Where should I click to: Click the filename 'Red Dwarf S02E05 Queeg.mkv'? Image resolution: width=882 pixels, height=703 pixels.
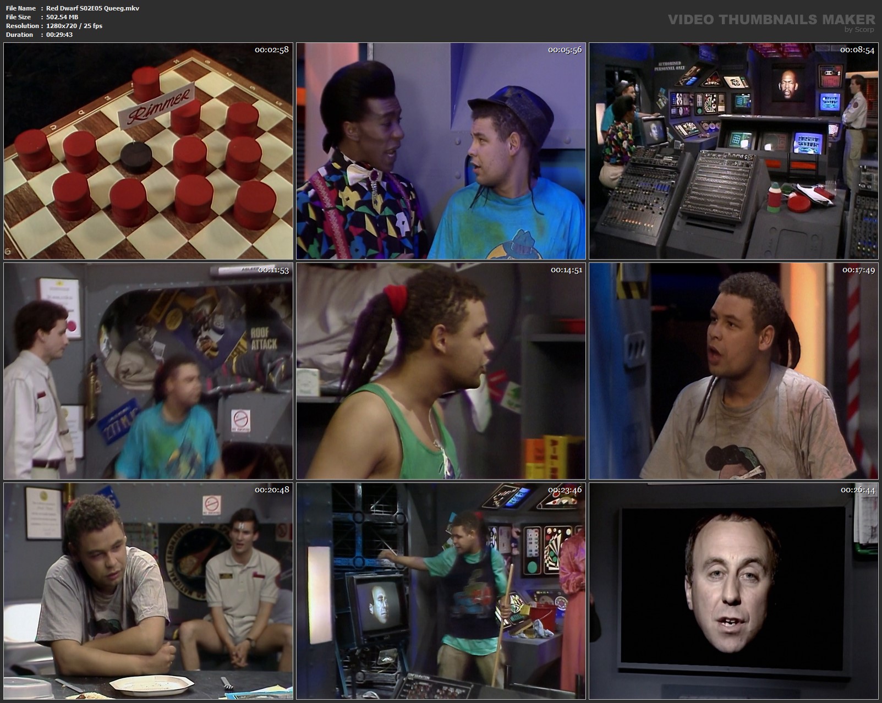tap(92, 8)
